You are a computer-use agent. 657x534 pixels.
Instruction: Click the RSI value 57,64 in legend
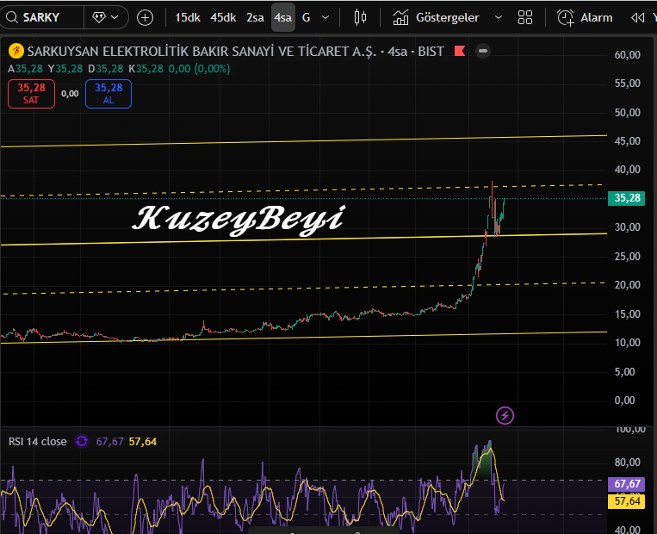pos(143,441)
